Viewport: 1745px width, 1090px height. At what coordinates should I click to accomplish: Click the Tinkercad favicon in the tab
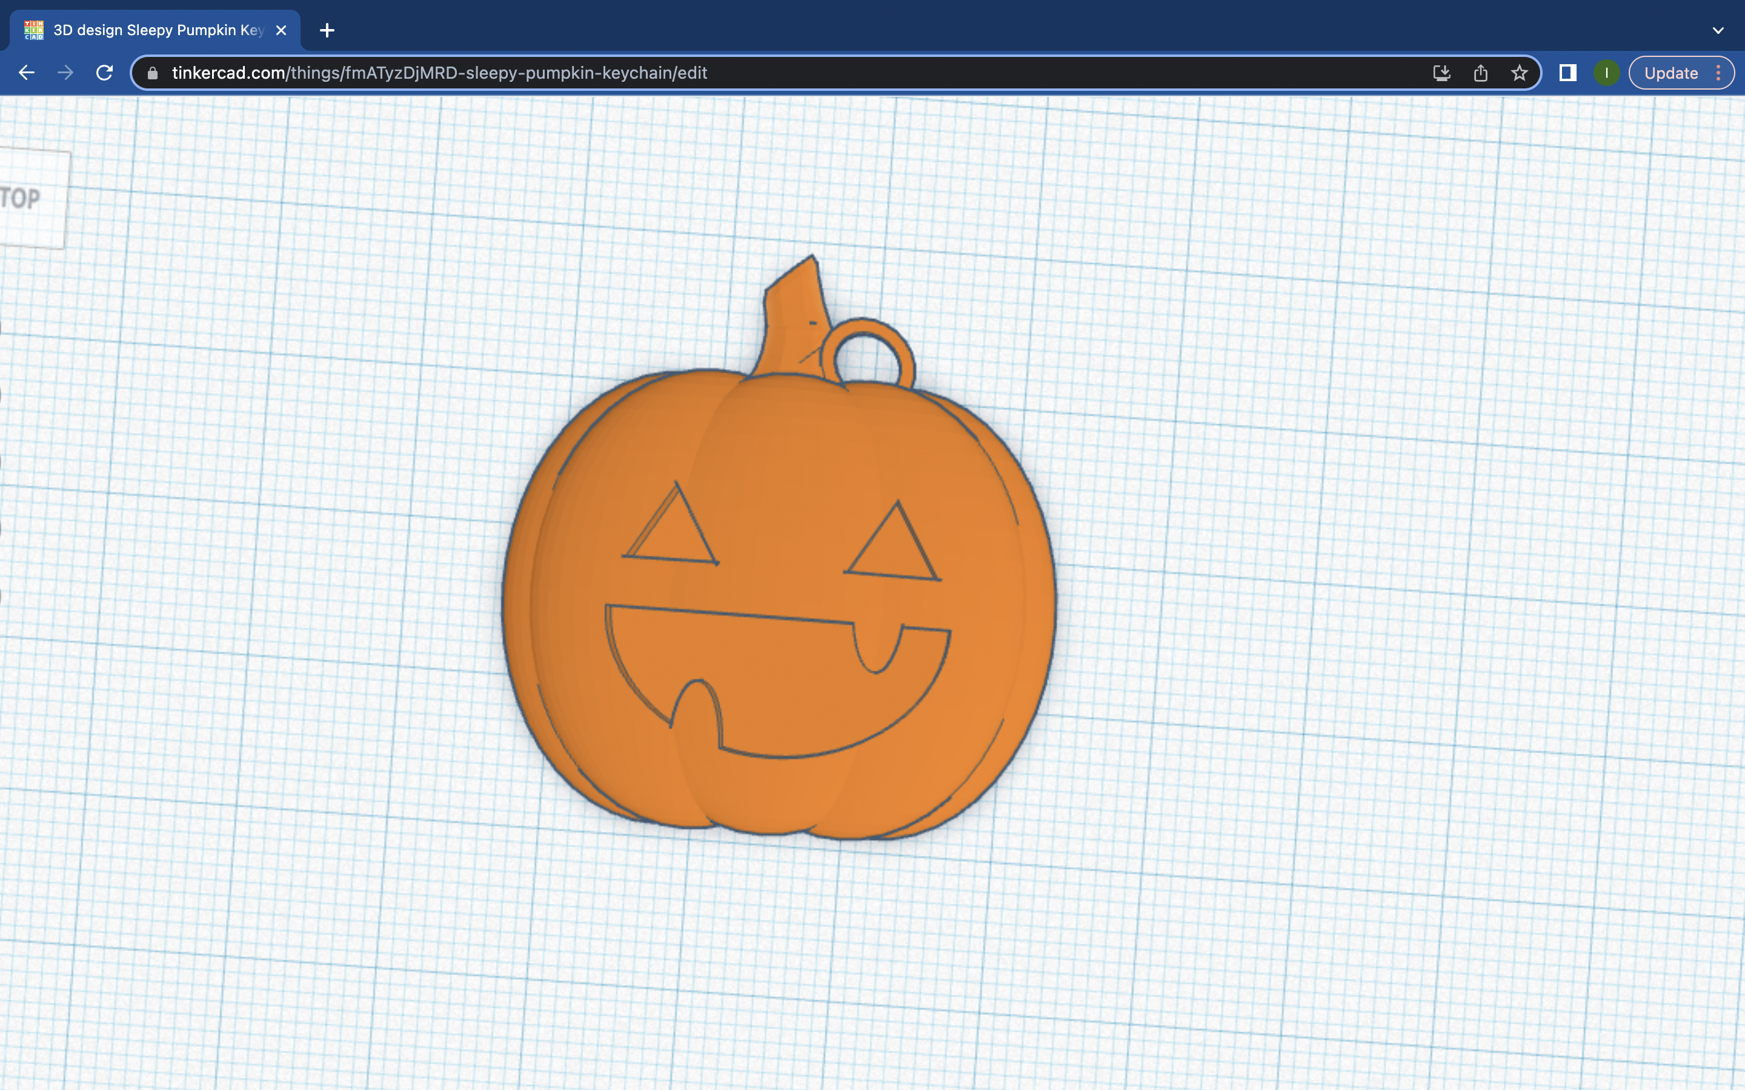(x=33, y=30)
